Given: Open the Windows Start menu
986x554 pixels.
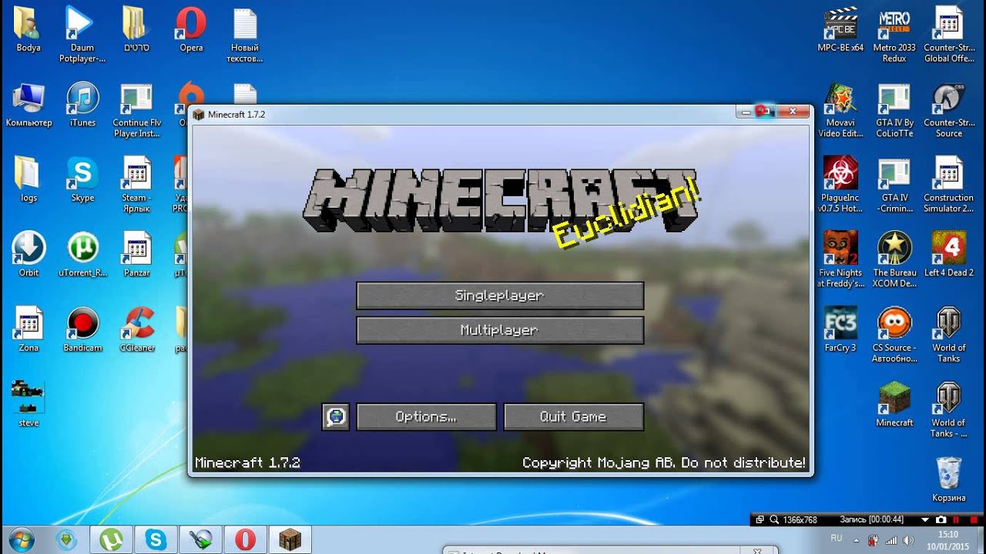Looking at the screenshot, I should tap(21, 539).
